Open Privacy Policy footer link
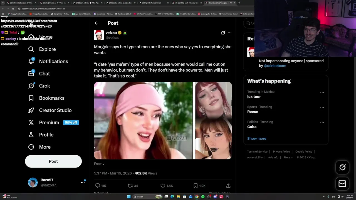356x200 pixels. tap(281, 152)
